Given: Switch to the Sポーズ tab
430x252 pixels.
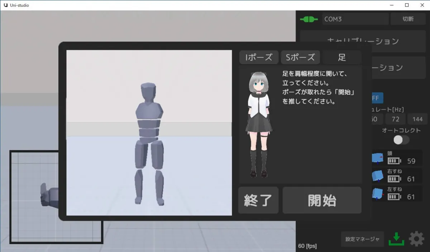Looking at the screenshot, I should (300, 57).
